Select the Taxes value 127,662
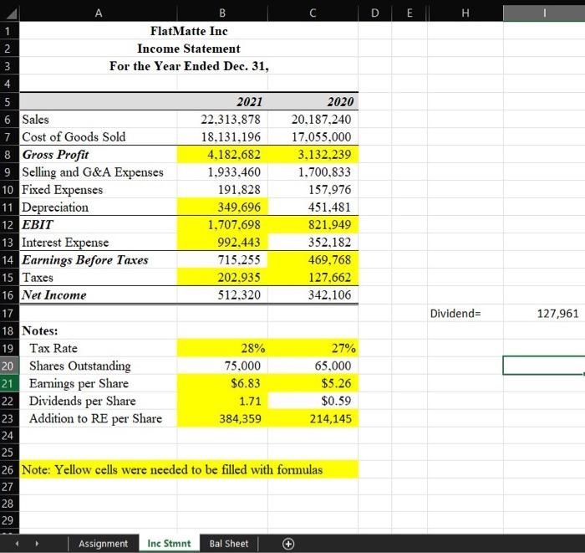585x553 pixels. (x=313, y=278)
